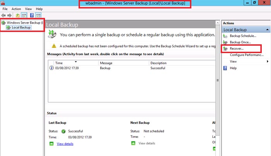This screenshot has width=271, height=156.
Task: Click the Forward arrow toolbar icon
Action: (x=10, y=15)
